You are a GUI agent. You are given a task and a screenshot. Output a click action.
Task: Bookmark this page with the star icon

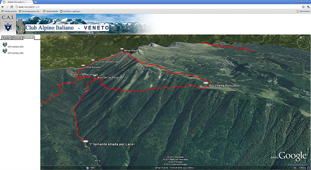303,7
